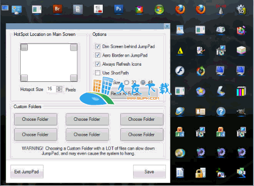Select the 48 icon size radio button

pos(143,82)
